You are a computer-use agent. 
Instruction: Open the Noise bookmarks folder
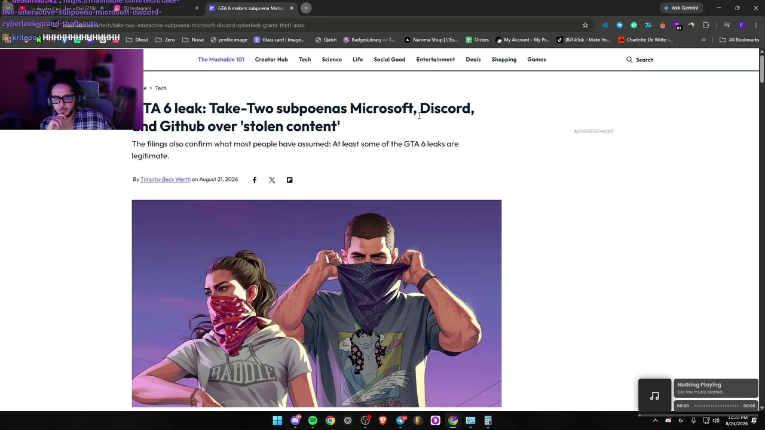click(x=193, y=40)
